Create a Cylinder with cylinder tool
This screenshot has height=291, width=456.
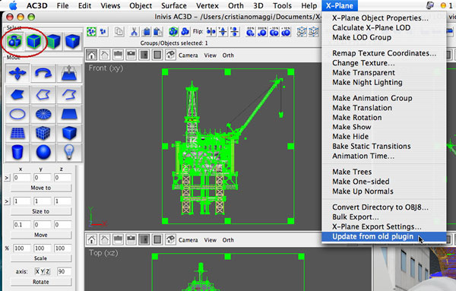click(17, 152)
